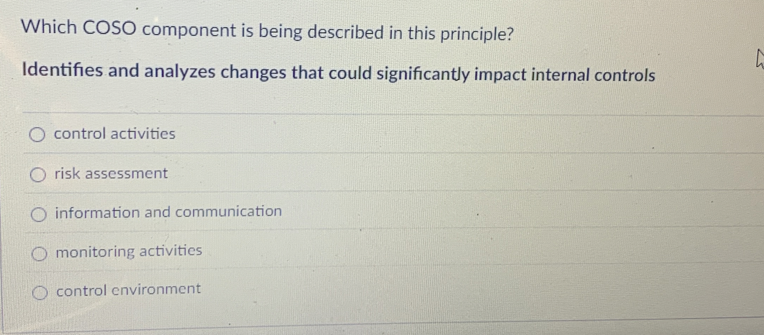This screenshot has width=764, height=335.
Task: Select the radio button for information and communication
Action: [38, 213]
